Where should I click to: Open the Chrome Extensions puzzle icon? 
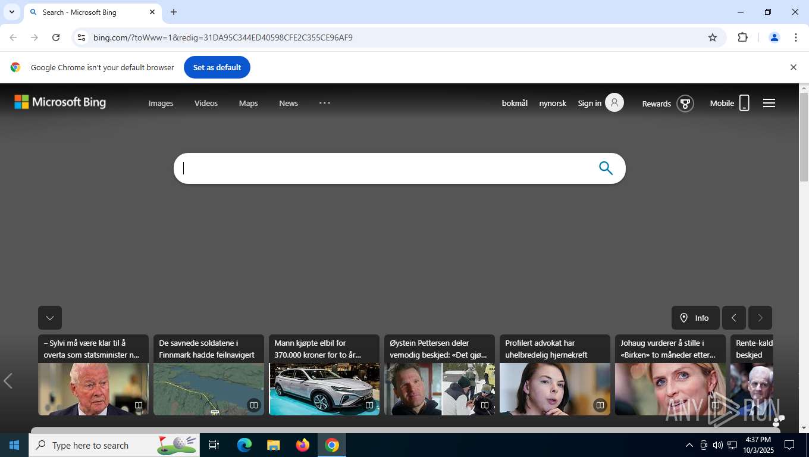pyautogui.click(x=742, y=37)
